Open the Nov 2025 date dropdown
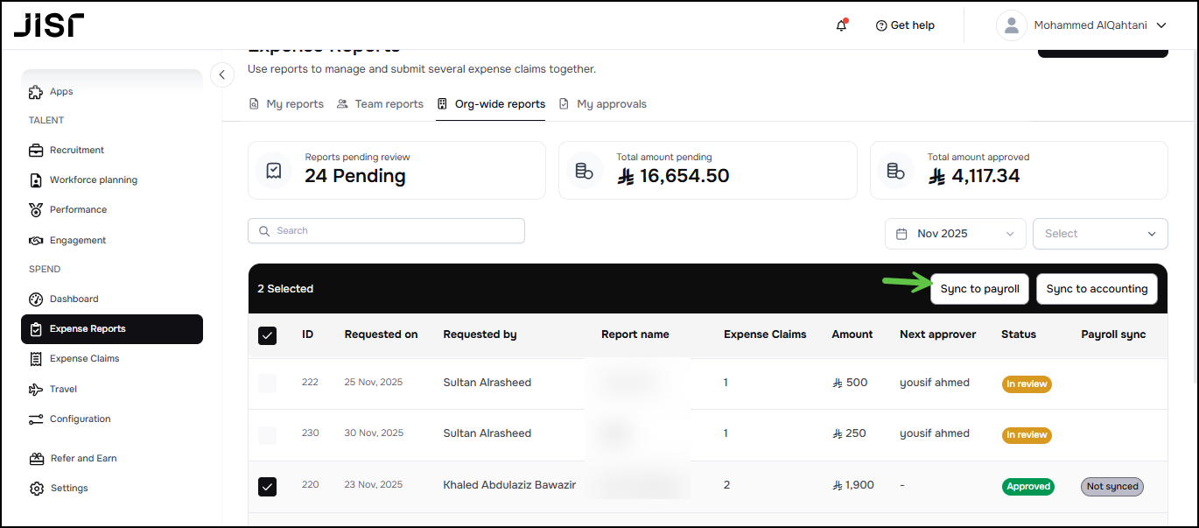1199x528 pixels. click(x=955, y=234)
